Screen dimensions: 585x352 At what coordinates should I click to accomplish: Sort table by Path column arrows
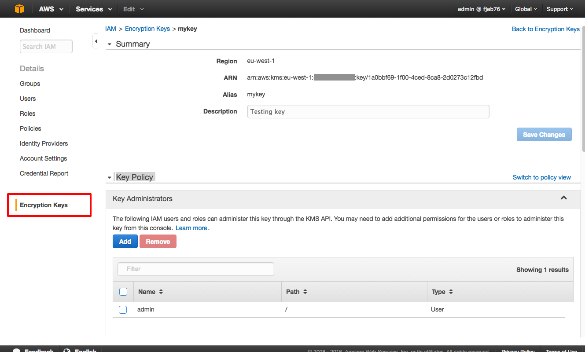pos(305,292)
